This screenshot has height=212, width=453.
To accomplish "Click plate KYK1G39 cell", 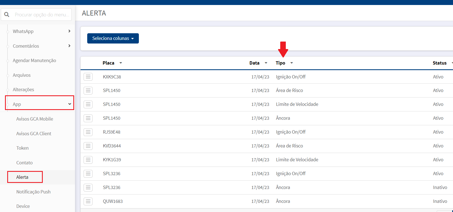I will coord(112,160).
